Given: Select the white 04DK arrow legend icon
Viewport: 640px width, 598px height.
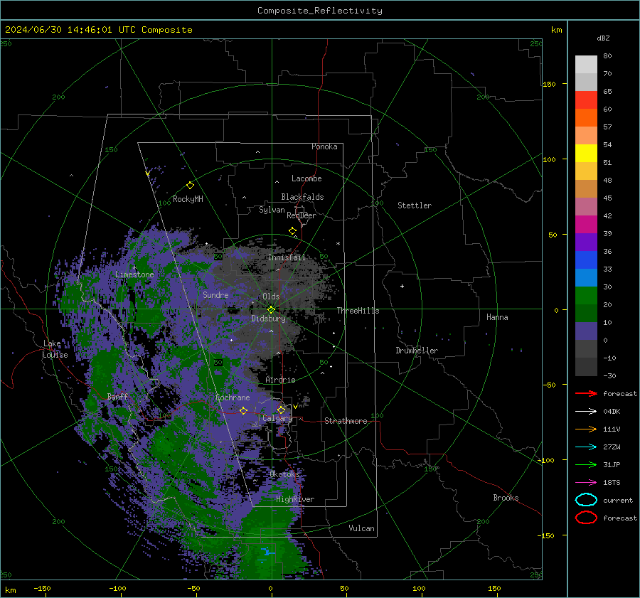Looking at the screenshot, I should 586,412.
